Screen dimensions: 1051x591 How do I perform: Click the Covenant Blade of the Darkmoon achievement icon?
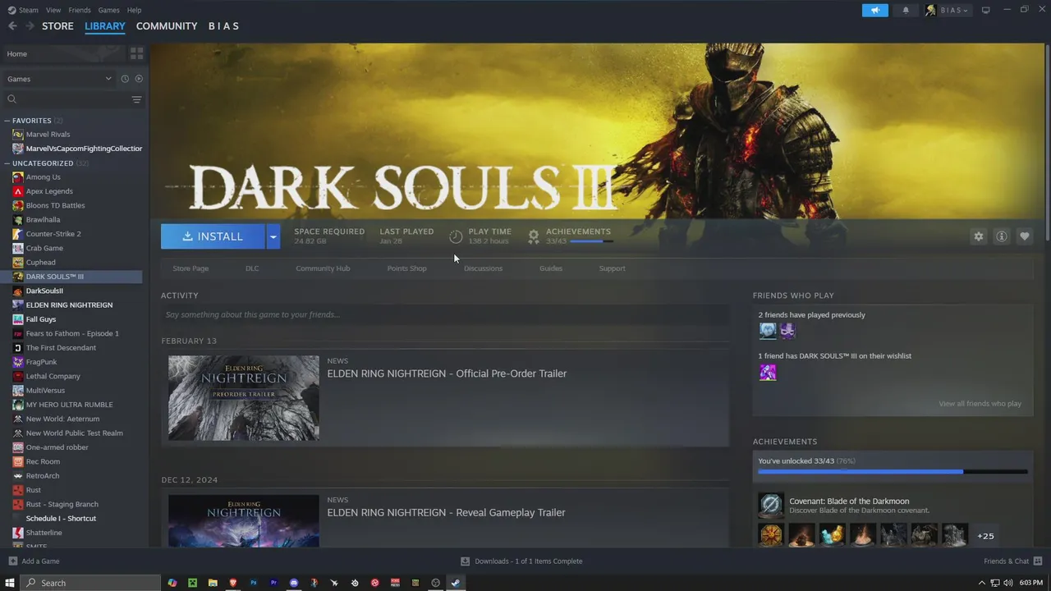click(x=770, y=505)
